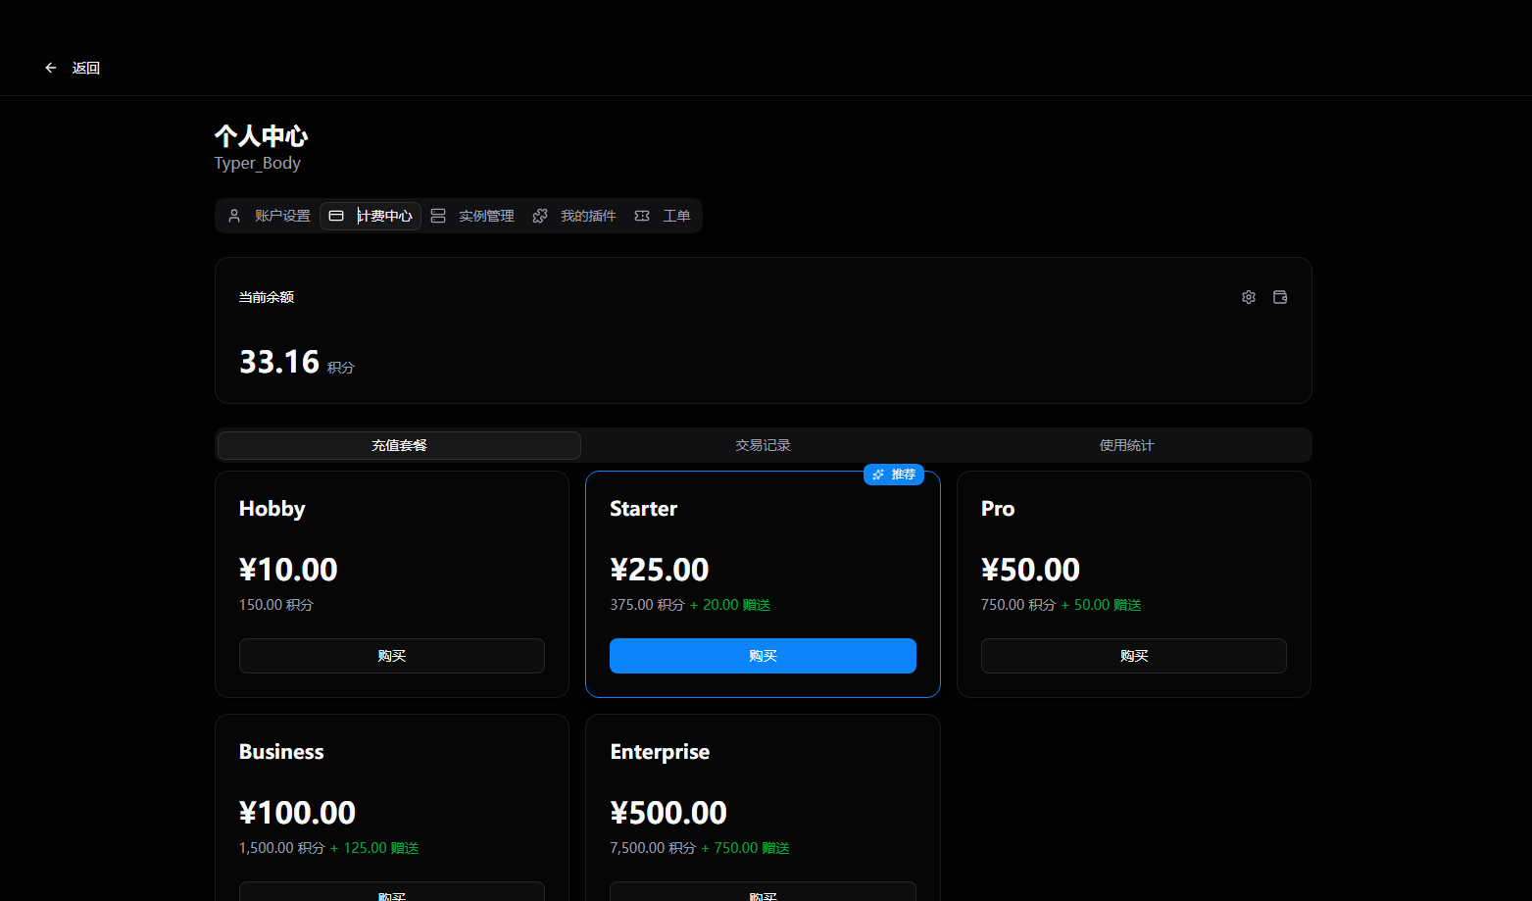Image resolution: width=1532 pixels, height=901 pixels.
Task: Go to the 工单 tab
Action: pyautogui.click(x=663, y=216)
